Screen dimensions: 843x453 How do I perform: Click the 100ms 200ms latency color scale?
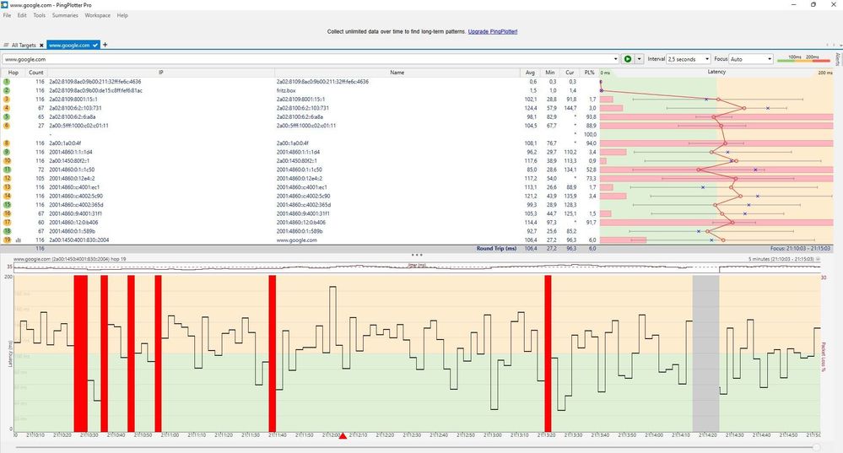[x=803, y=58]
